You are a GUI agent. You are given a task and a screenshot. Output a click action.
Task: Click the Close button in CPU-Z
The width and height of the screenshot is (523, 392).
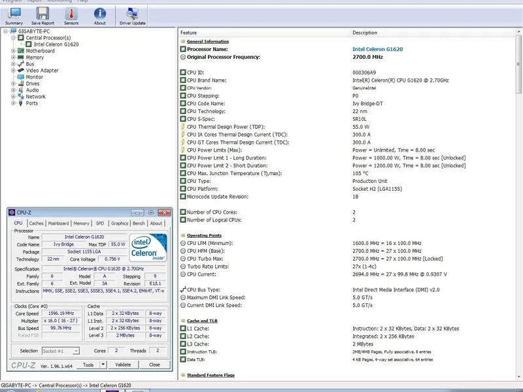(x=154, y=365)
